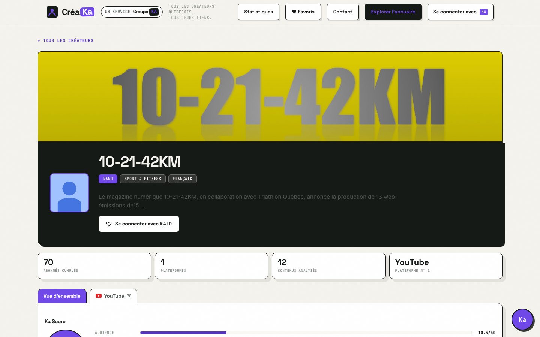Click Se connecter avec KA ID button
The width and height of the screenshot is (540, 337).
[139, 224]
